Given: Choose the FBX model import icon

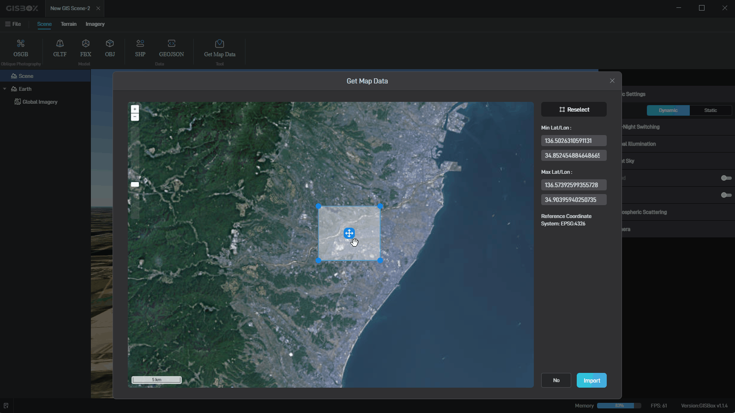Looking at the screenshot, I should 86,48.
